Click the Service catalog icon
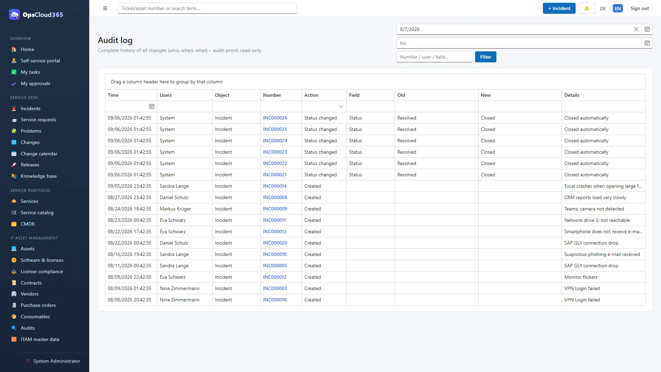Screen dimensions: 661x372 (x=14, y=213)
